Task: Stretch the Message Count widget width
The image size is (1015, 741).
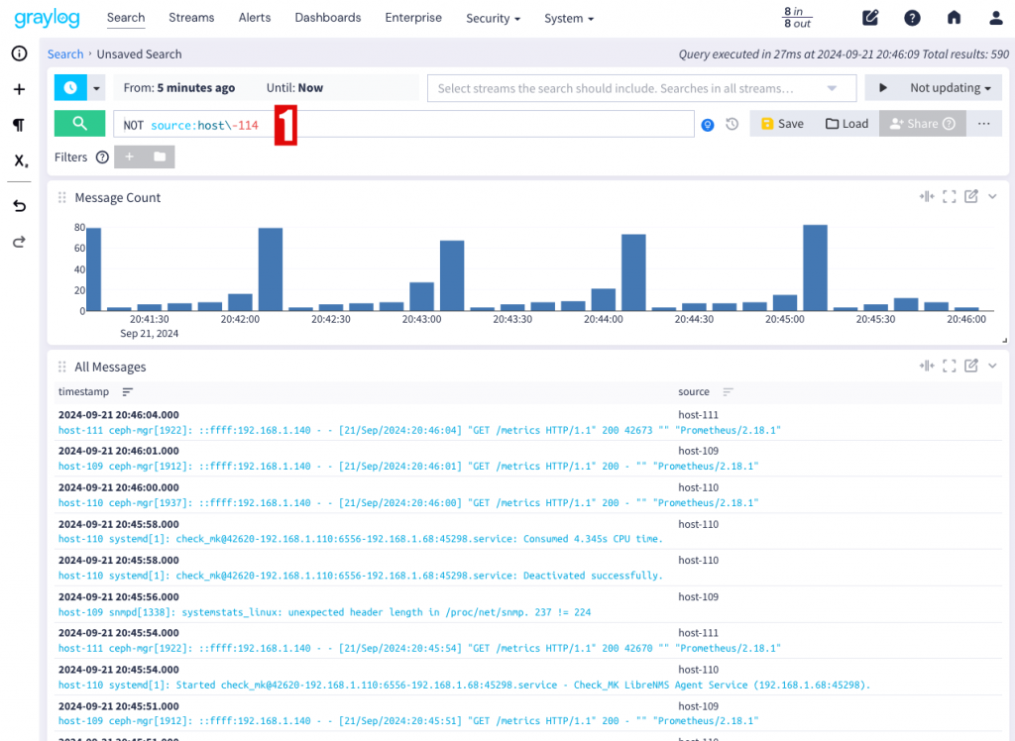Action: (927, 197)
